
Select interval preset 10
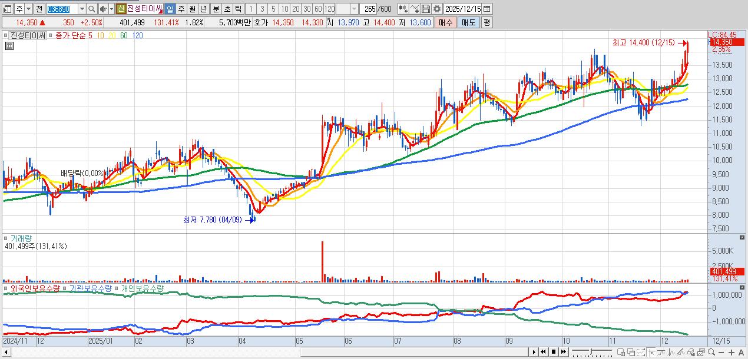[284, 9]
